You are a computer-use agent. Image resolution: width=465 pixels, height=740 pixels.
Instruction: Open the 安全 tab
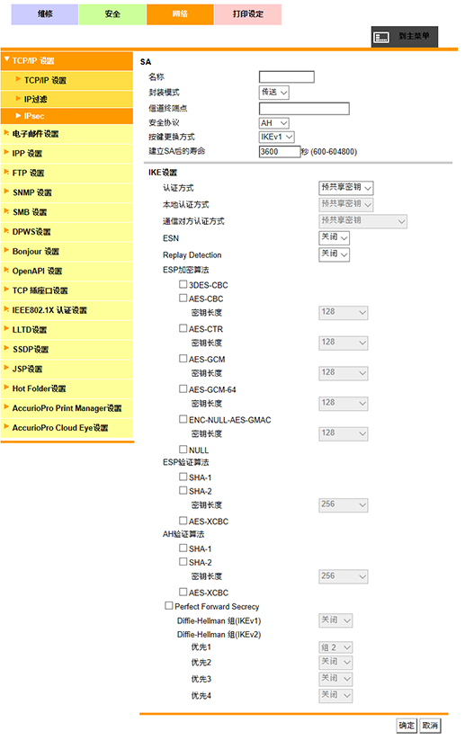[x=112, y=14]
